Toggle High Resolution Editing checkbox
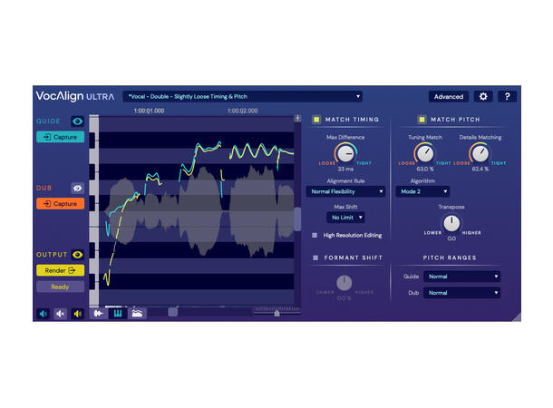Image resolution: width=553 pixels, height=408 pixels. (315, 235)
